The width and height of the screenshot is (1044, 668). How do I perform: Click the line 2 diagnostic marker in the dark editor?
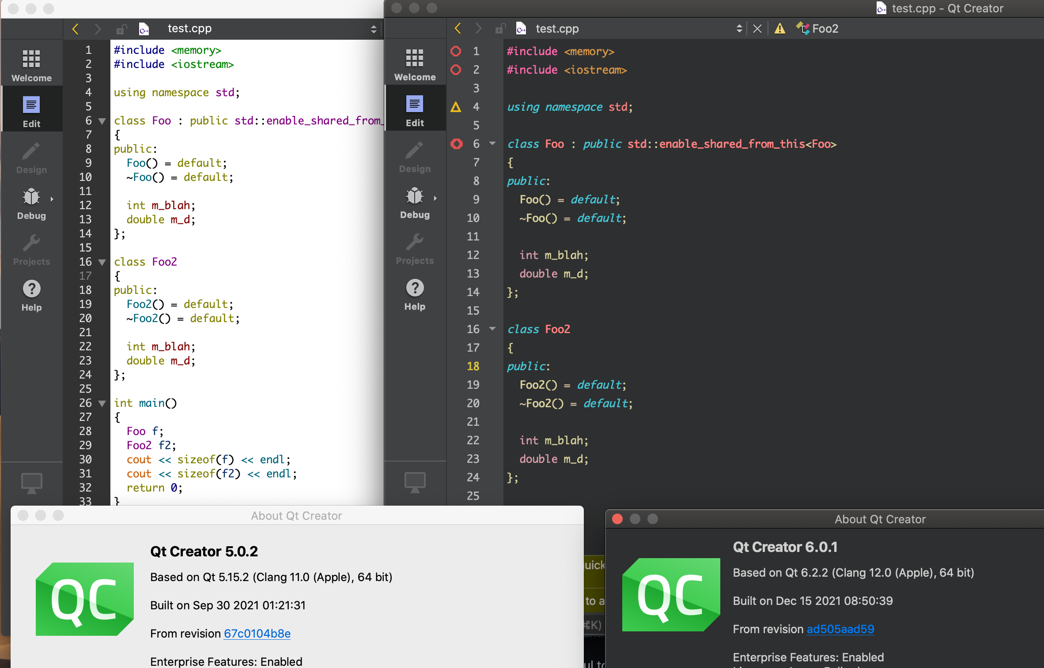click(x=456, y=70)
